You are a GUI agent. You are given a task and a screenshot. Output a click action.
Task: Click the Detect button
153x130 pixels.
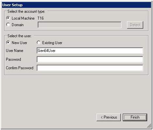[135, 25]
